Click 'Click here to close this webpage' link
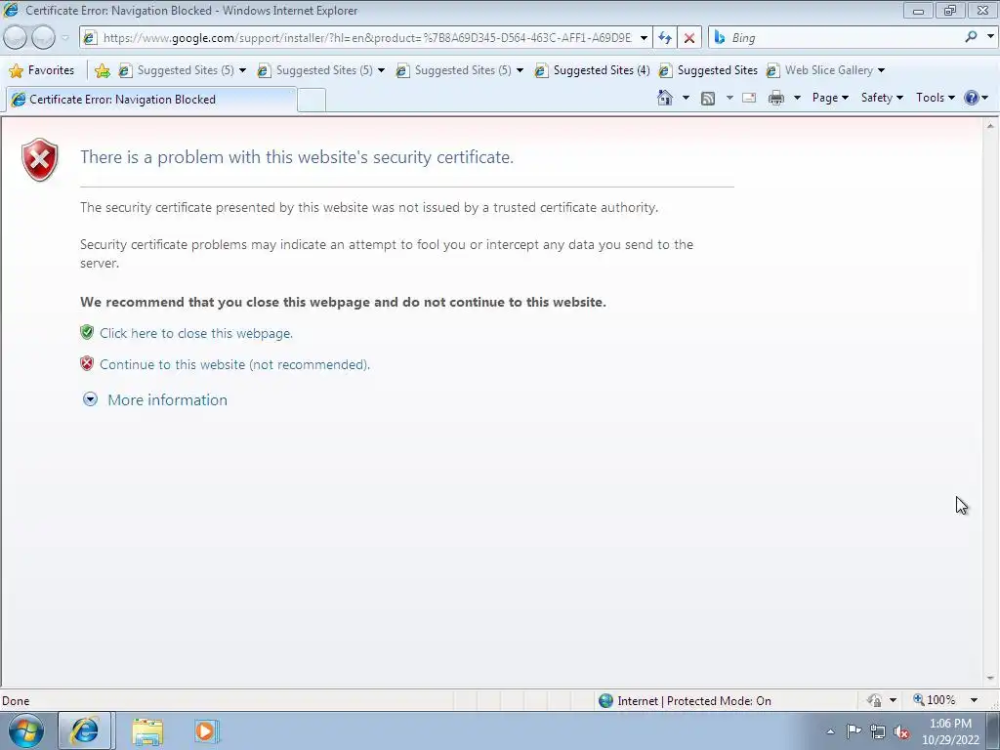Image resolution: width=1000 pixels, height=750 pixels. [x=195, y=334]
